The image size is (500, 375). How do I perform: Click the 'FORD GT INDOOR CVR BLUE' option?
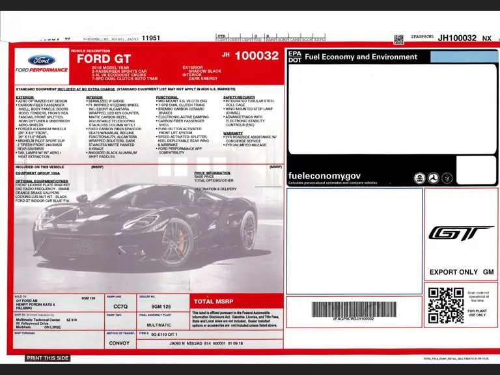42,201
